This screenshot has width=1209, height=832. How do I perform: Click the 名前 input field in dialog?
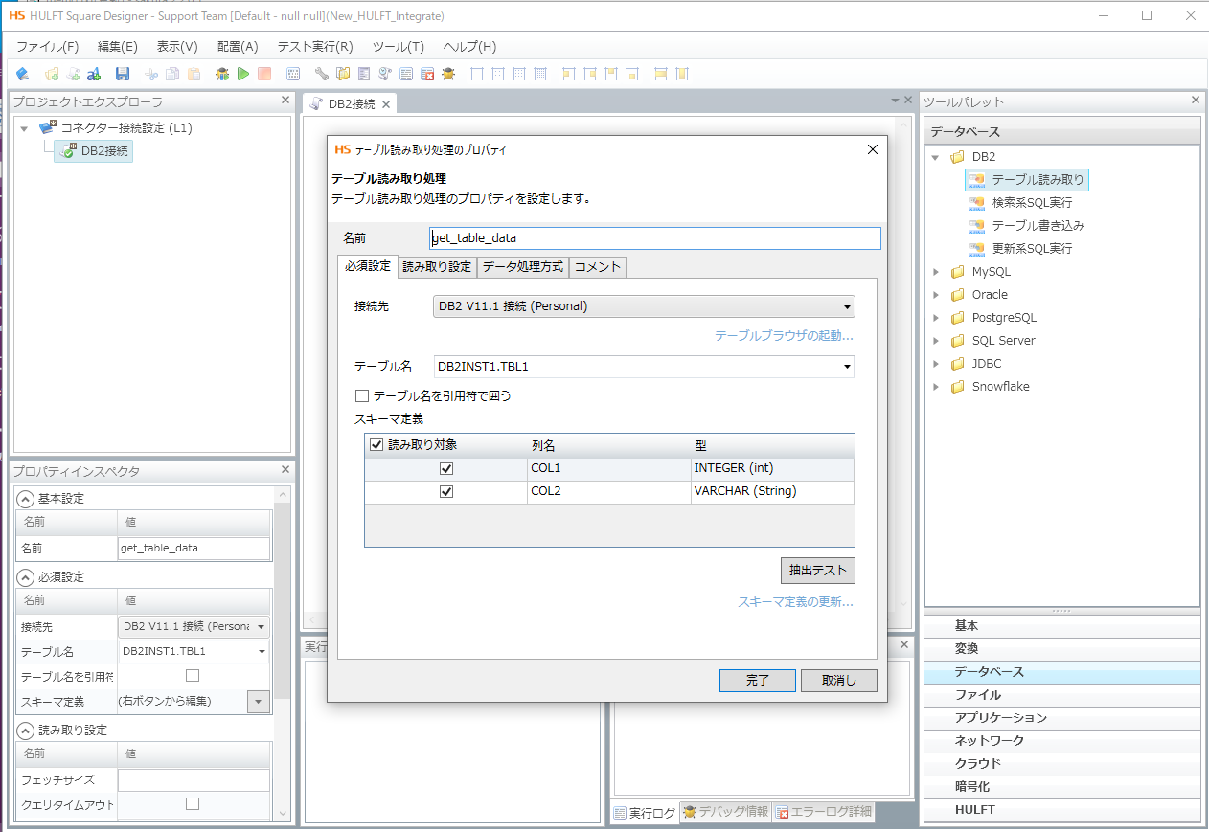655,238
